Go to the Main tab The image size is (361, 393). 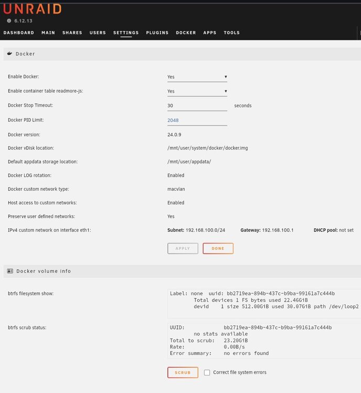[48, 32]
